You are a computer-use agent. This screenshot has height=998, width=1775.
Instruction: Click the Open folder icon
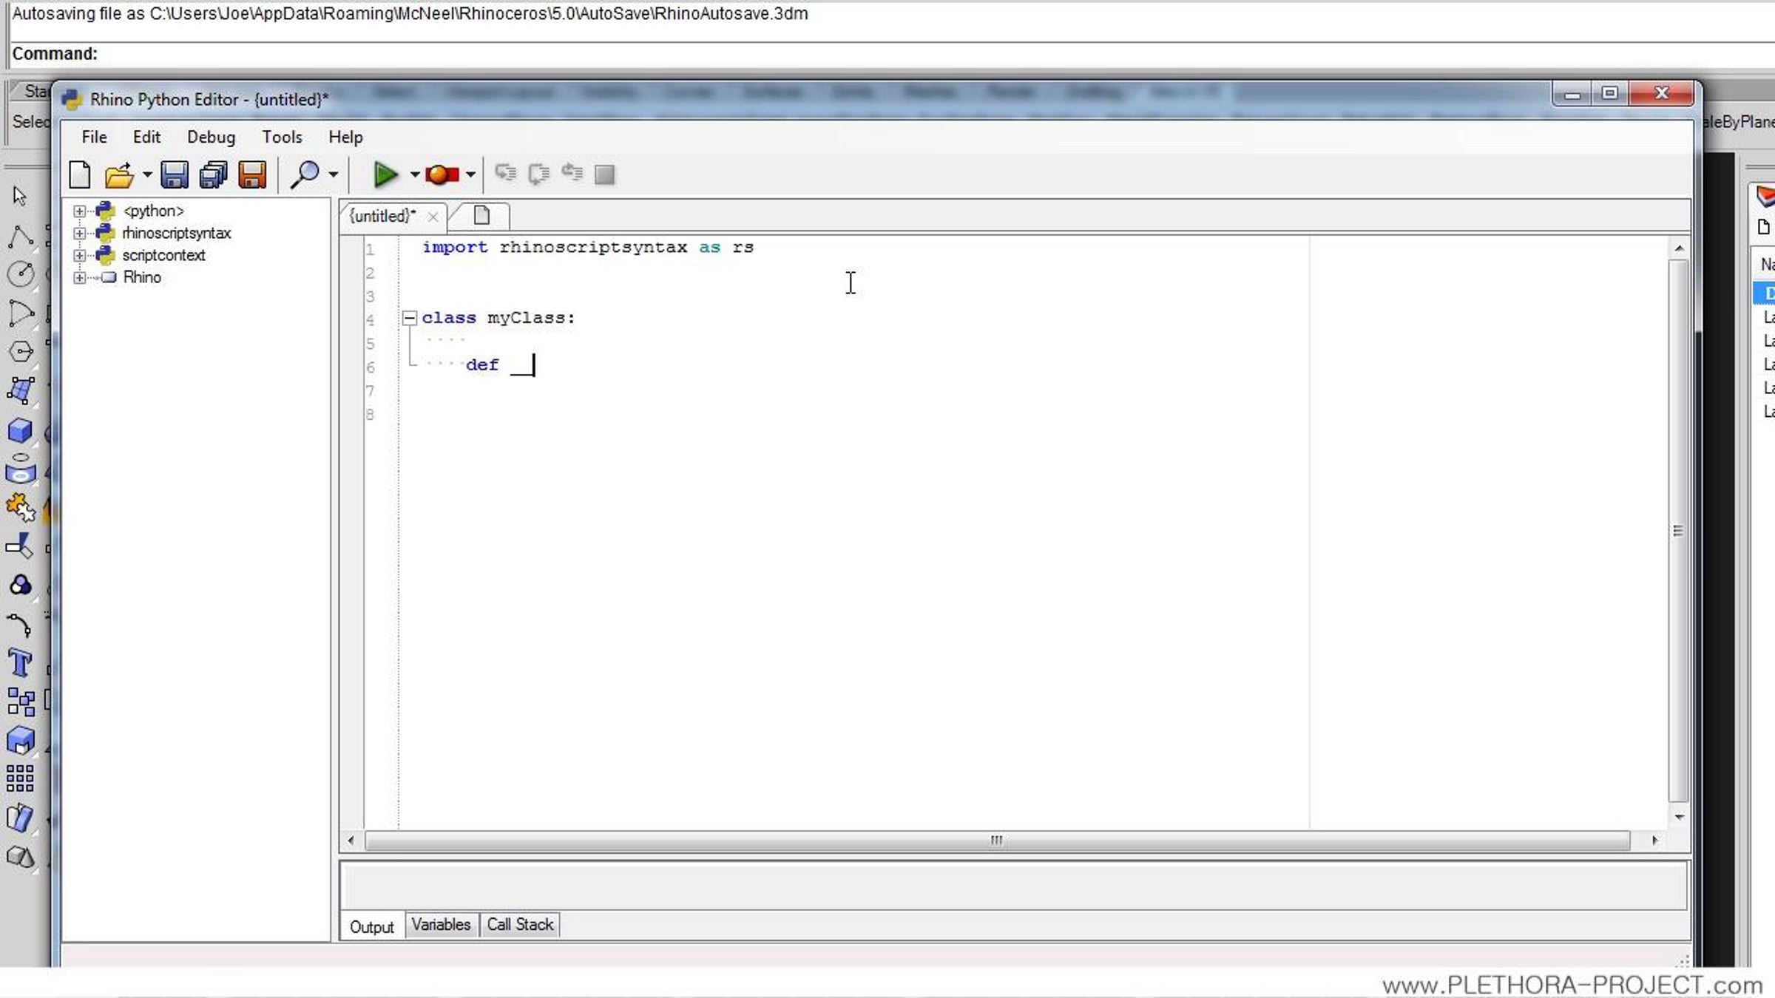pyautogui.click(x=118, y=175)
